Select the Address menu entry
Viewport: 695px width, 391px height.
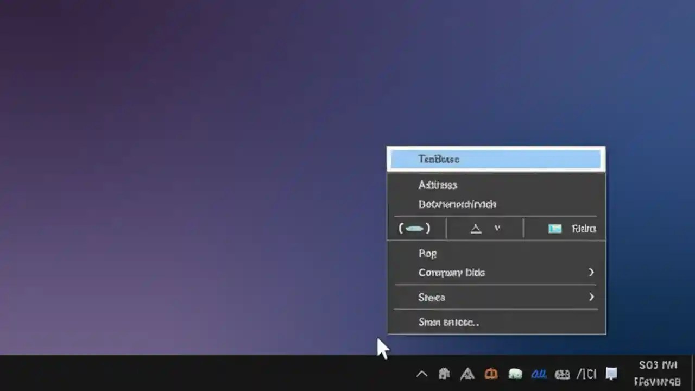point(438,185)
